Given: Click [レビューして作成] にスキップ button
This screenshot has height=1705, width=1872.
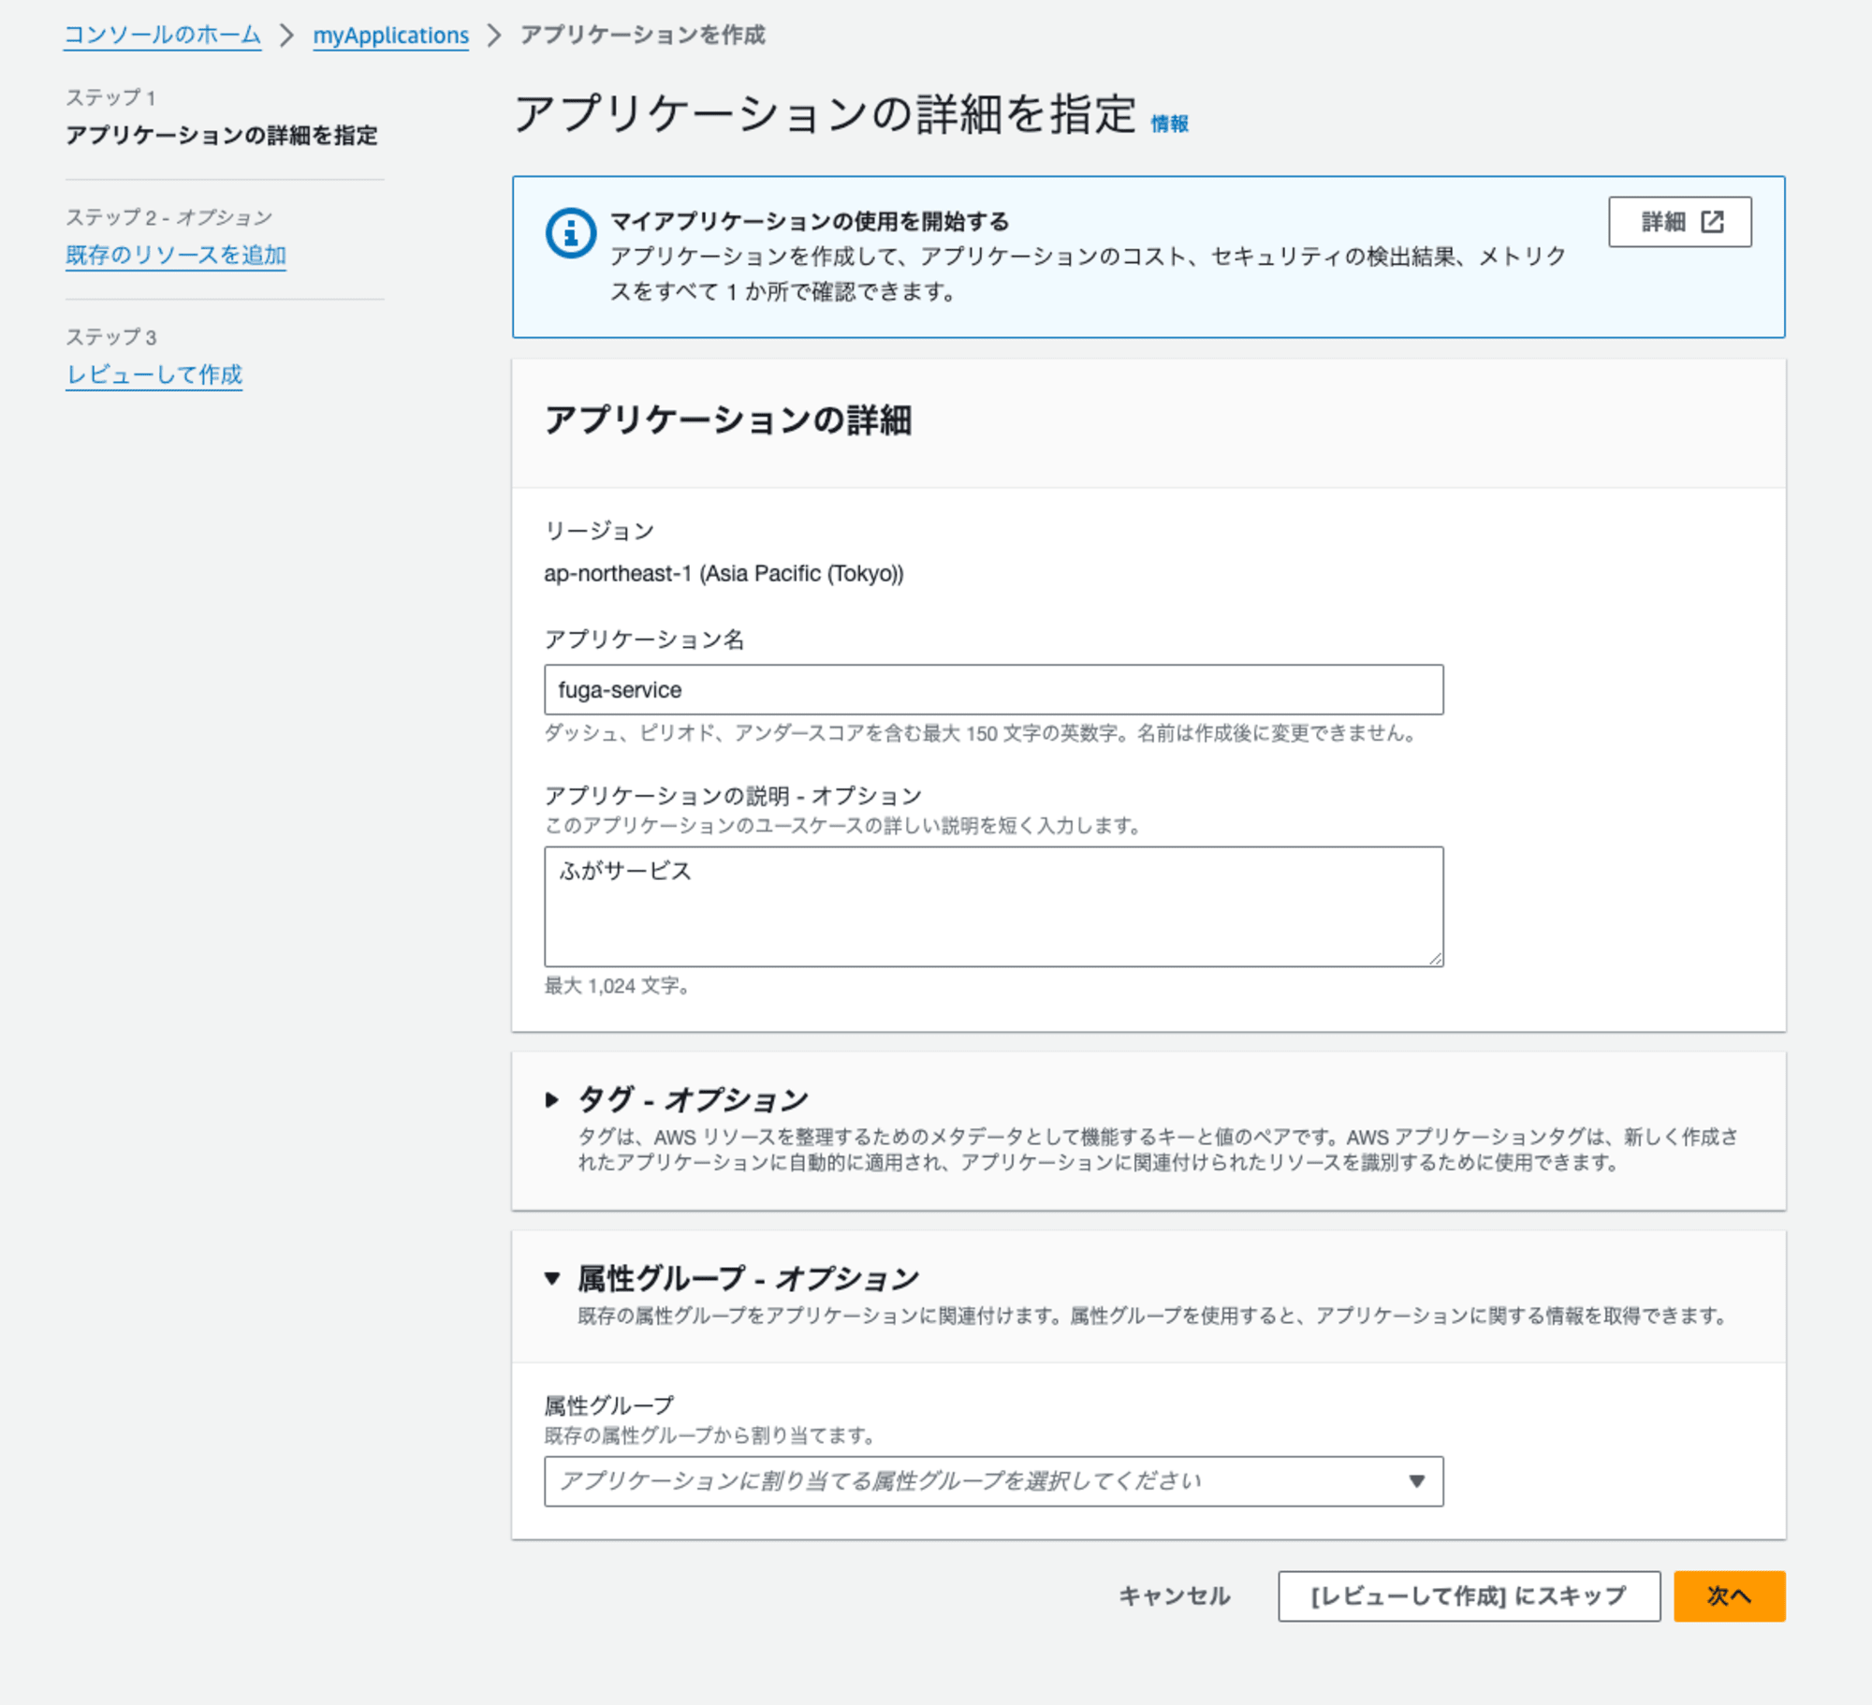Looking at the screenshot, I should (1469, 1595).
